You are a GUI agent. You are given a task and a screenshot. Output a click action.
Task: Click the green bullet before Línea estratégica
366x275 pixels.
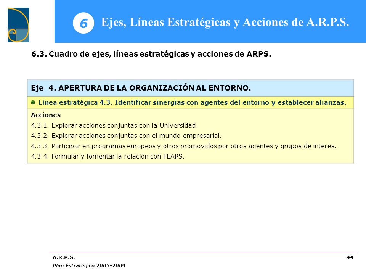tap(33, 102)
